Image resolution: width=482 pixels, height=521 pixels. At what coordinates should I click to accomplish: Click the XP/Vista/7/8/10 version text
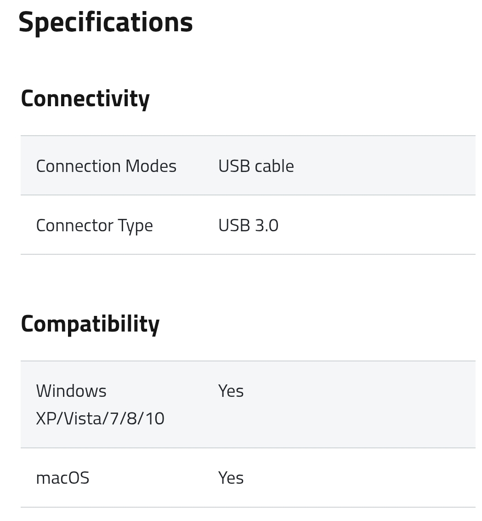[100, 418]
